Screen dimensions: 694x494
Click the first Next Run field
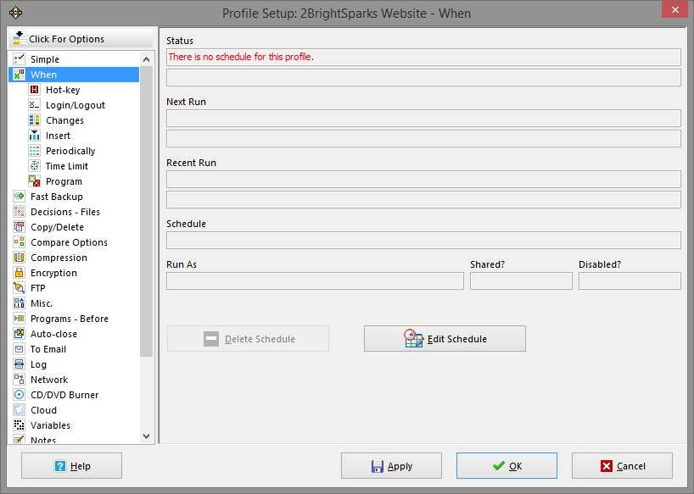tap(423, 118)
